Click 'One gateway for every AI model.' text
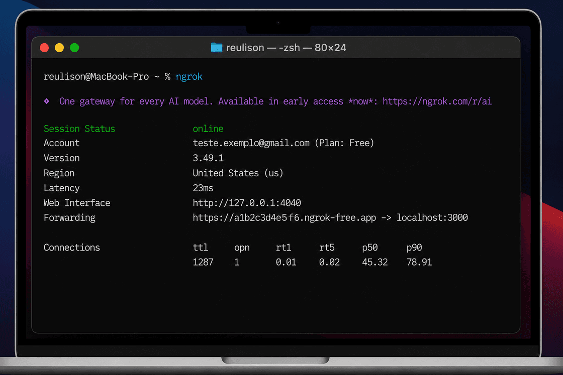Viewport: 563px width, 375px height. (x=136, y=101)
